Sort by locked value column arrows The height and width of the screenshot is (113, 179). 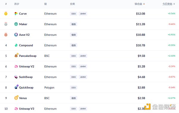tap(144, 4)
